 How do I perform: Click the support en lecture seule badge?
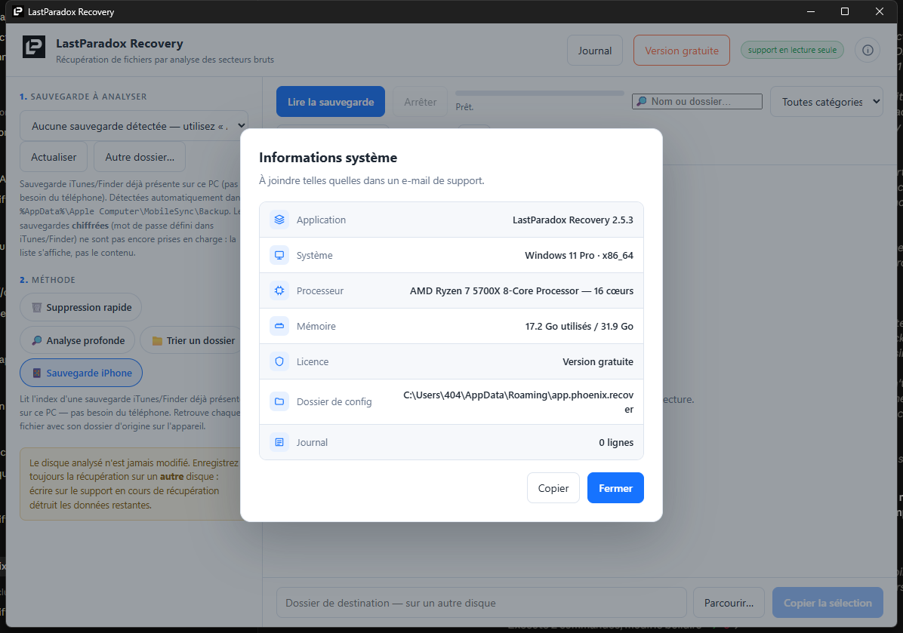(x=793, y=50)
